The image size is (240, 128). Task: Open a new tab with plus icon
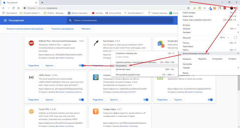[42, 2]
